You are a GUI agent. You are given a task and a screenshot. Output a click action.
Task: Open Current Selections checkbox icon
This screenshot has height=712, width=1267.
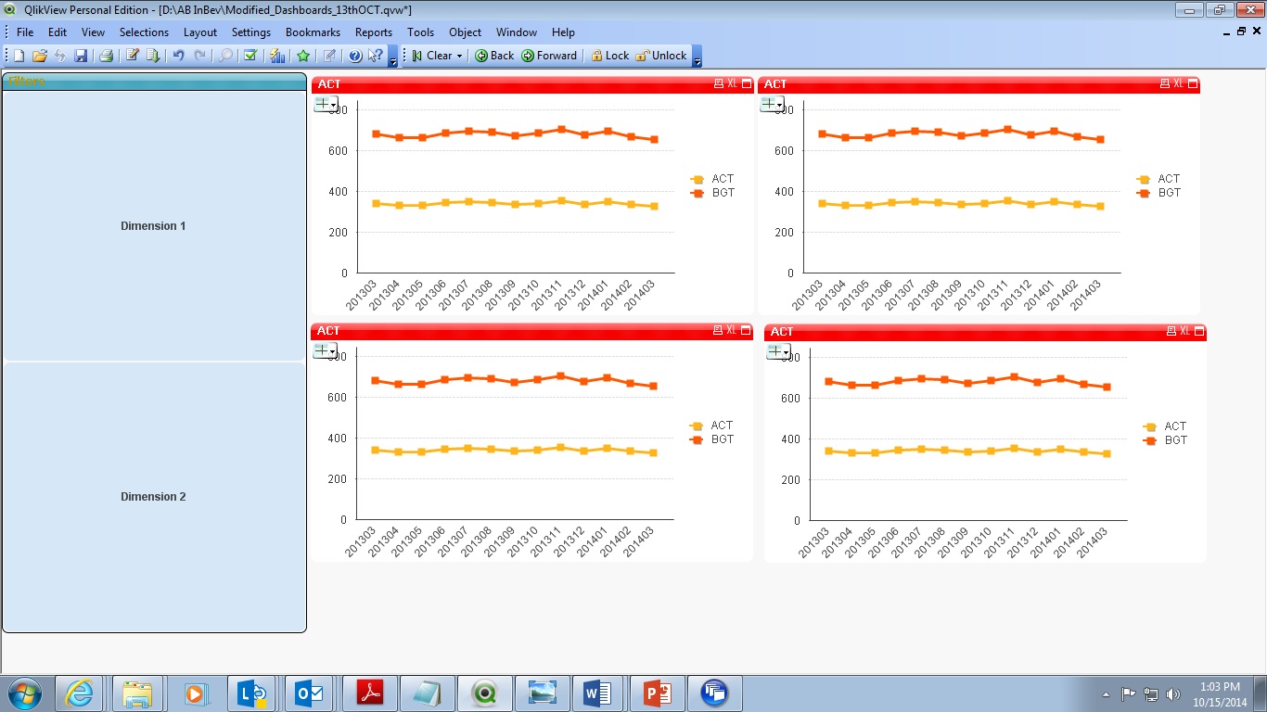coord(250,56)
